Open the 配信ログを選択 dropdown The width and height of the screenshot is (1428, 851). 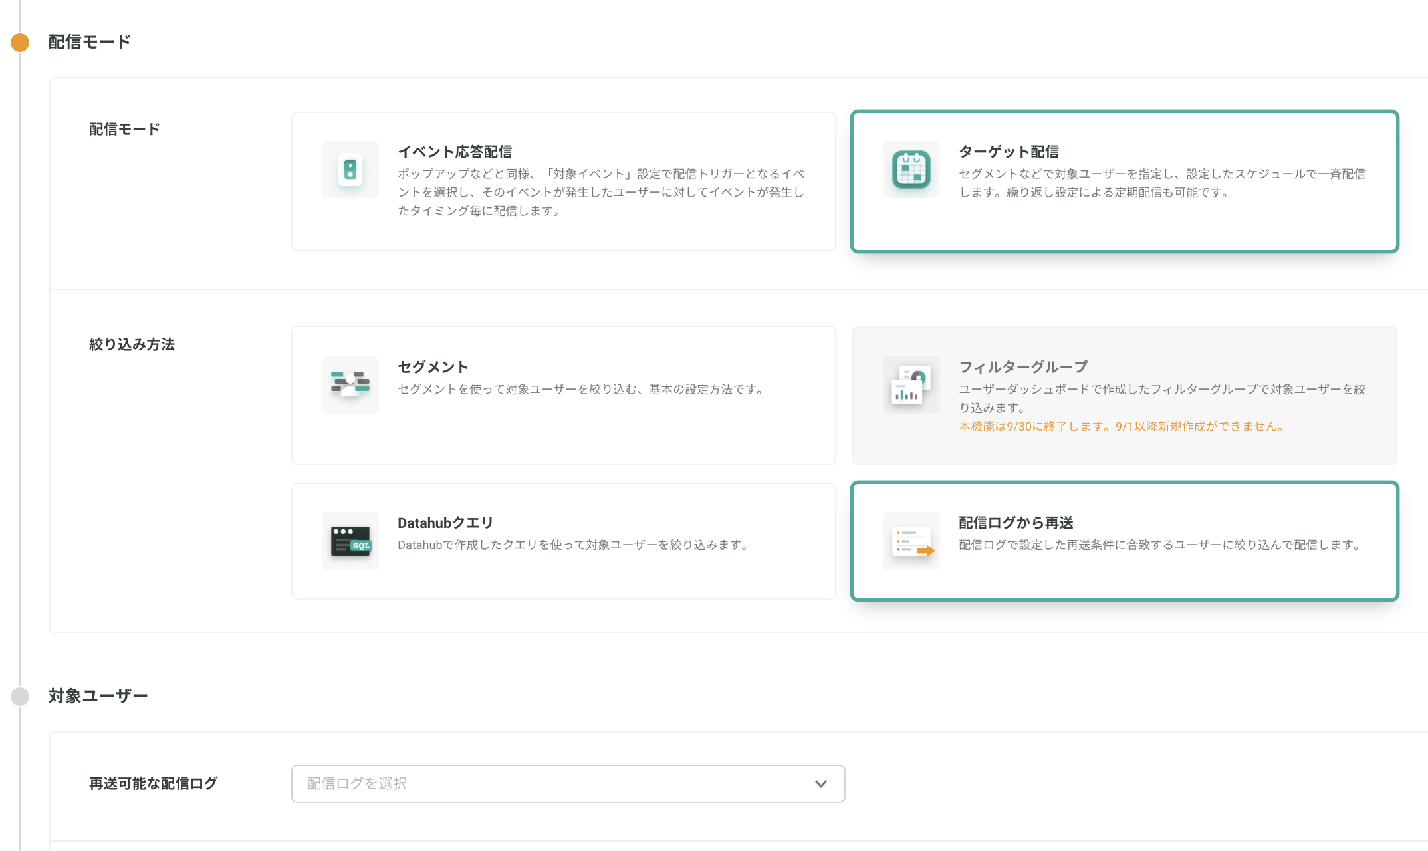pyautogui.click(x=568, y=784)
